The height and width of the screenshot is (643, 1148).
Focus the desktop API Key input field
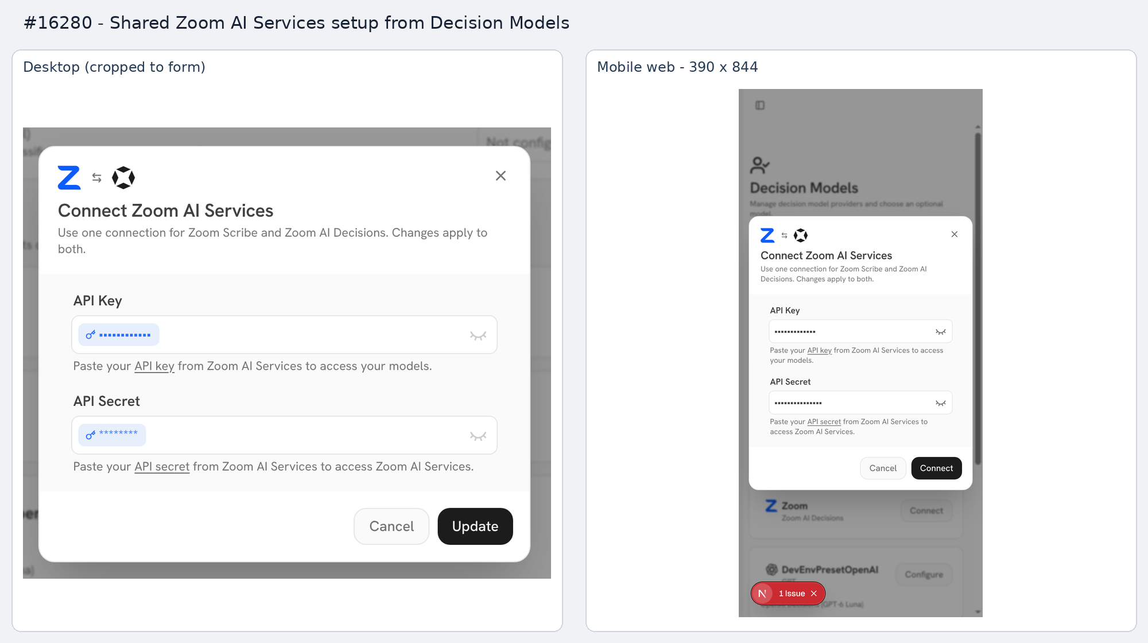pyautogui.click(x=284, y=335)
